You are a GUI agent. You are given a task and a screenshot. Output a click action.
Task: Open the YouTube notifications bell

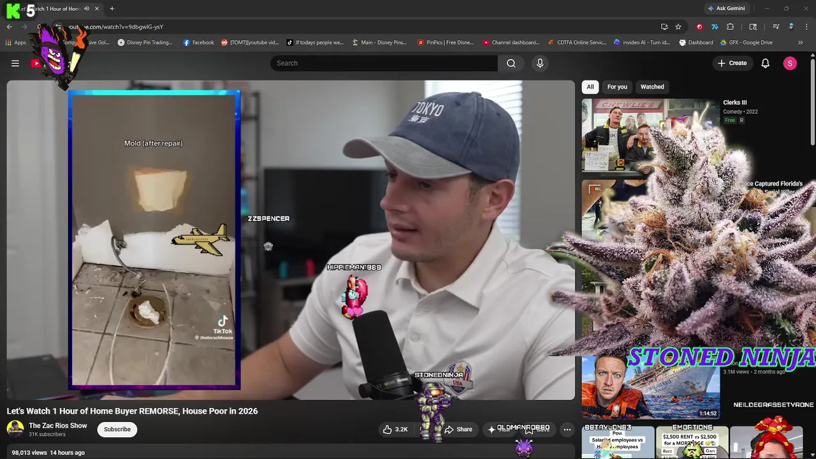[x=766, y=63]
